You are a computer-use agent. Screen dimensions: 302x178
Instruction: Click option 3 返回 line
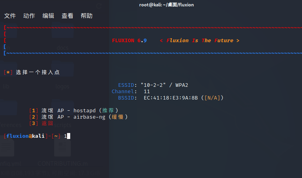(x=41, y=123)
